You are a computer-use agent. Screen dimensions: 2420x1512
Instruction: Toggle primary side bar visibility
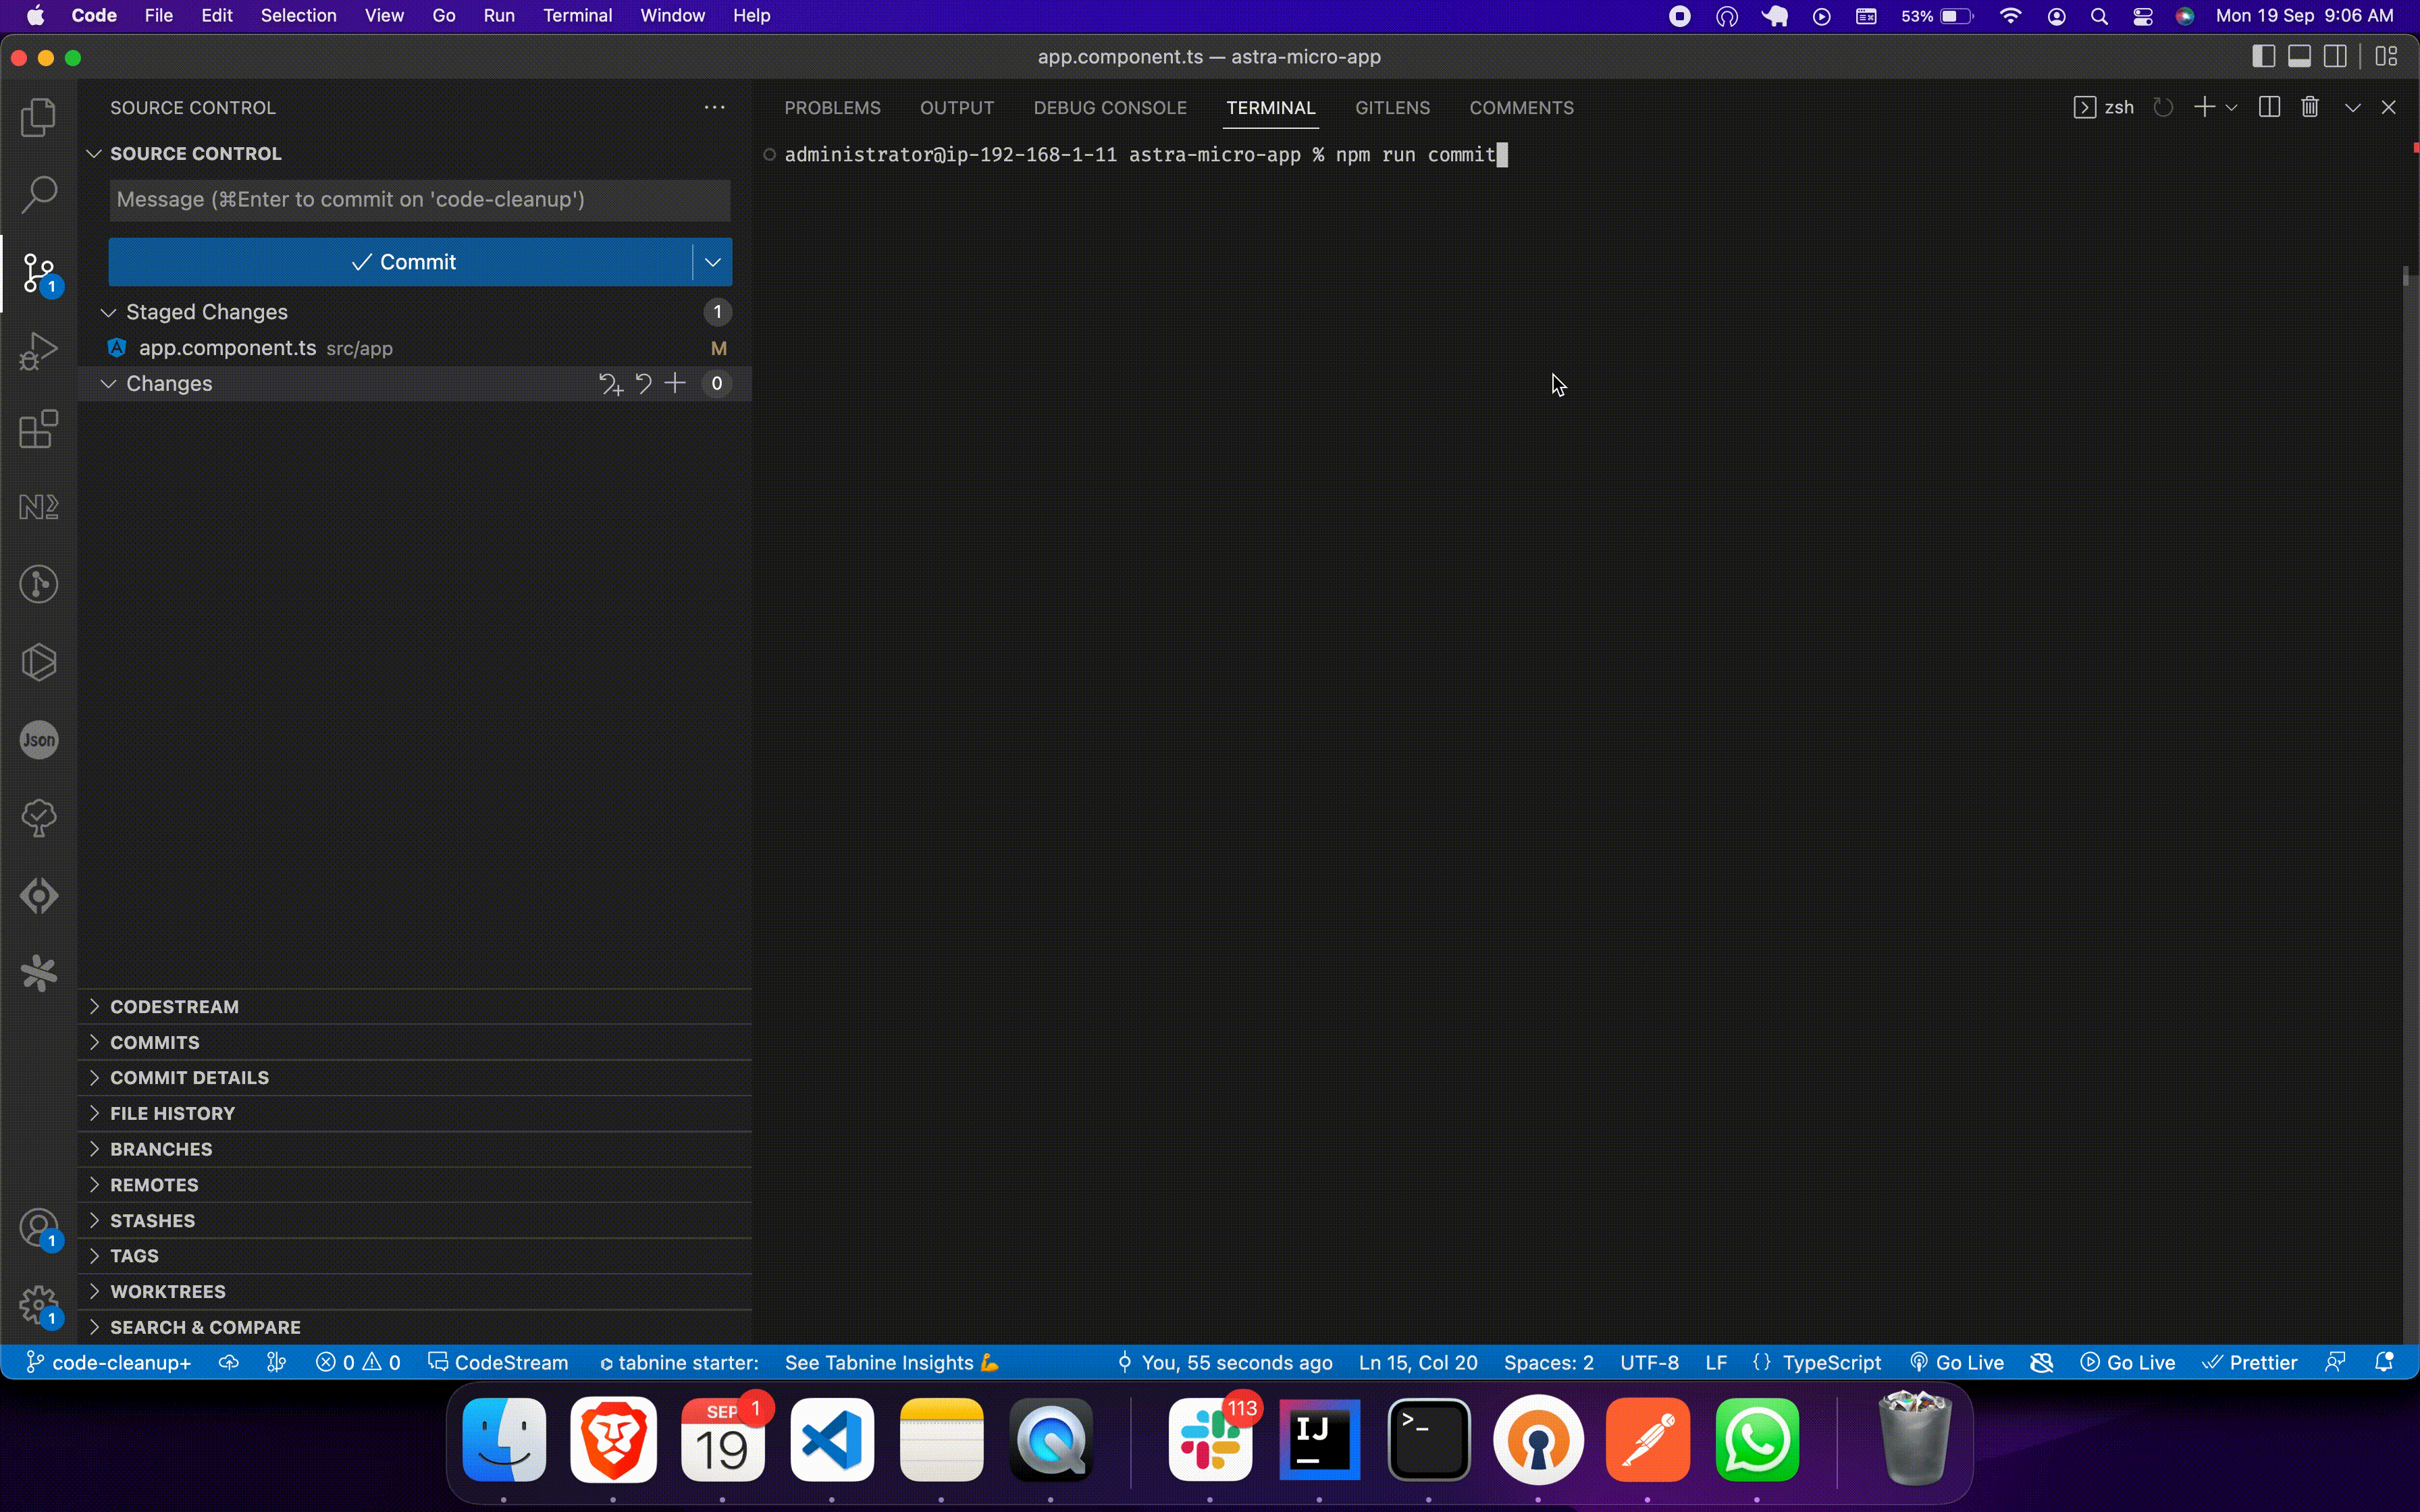coord(2263,56)
